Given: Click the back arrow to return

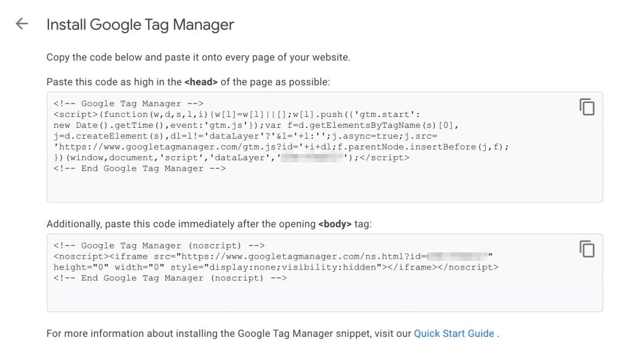Looking at the screenshot, I should click(21, 23).
